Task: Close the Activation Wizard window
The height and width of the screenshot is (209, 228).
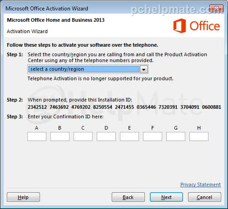Action: click(216, 8)
